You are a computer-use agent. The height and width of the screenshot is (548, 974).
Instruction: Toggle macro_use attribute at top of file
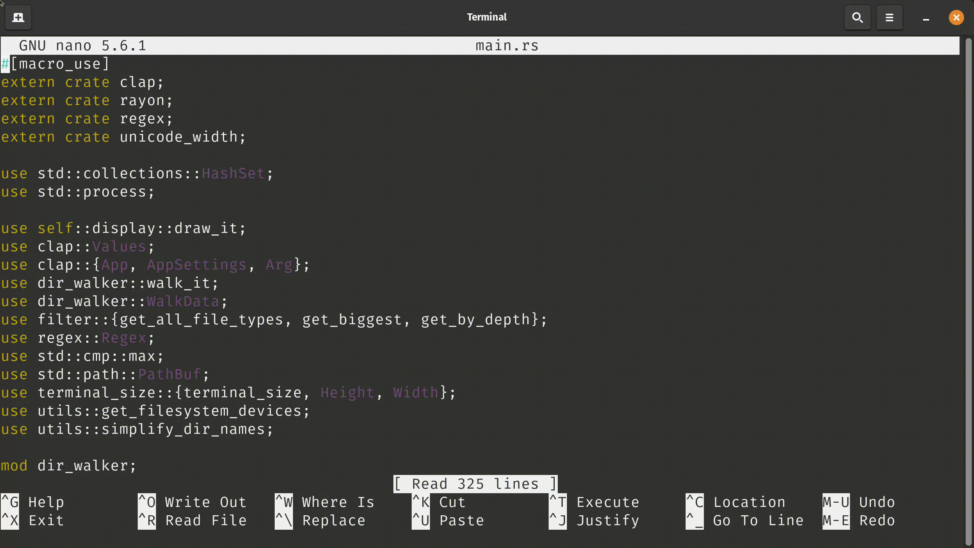tap(55, 63)
